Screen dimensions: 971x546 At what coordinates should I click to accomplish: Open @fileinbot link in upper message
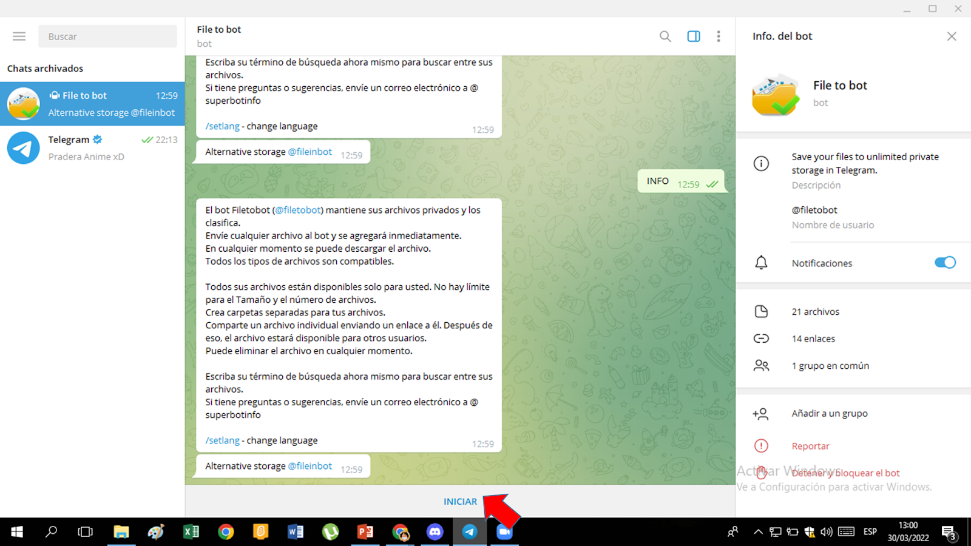[310, 152]
